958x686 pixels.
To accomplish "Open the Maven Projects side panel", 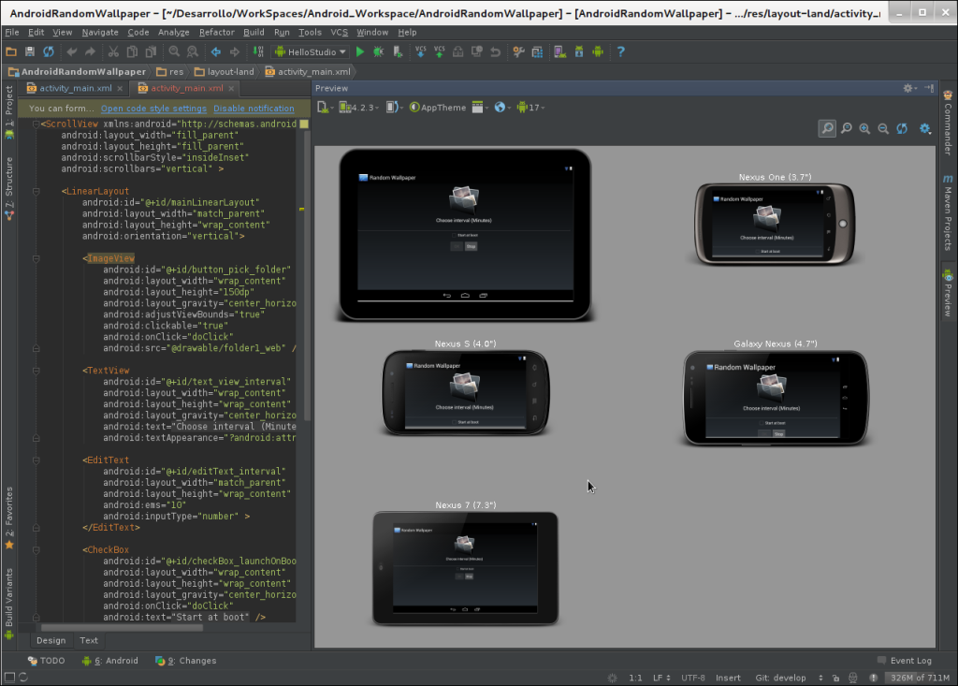I will click(948, 213).
